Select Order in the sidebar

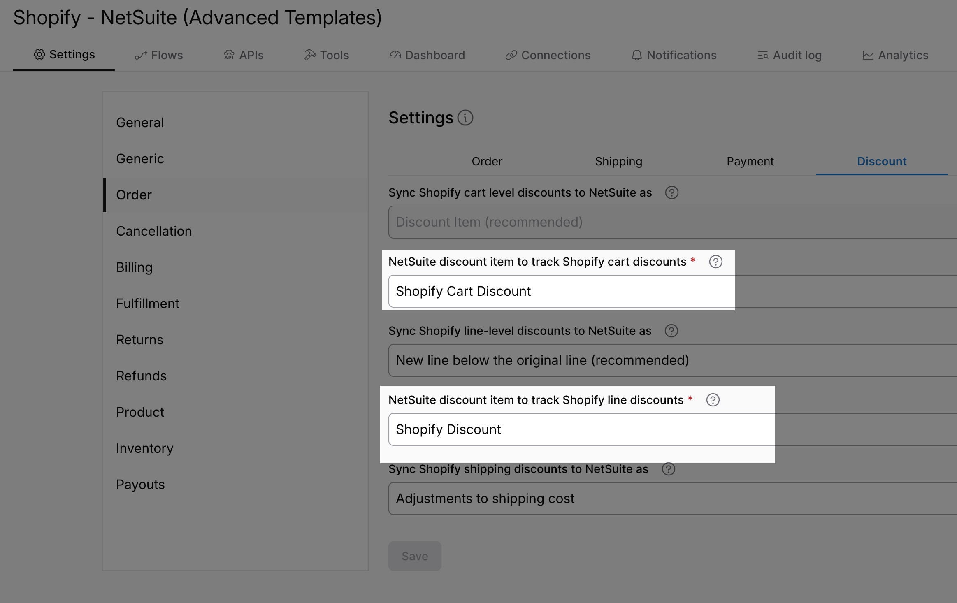click(x=235, y=195)
